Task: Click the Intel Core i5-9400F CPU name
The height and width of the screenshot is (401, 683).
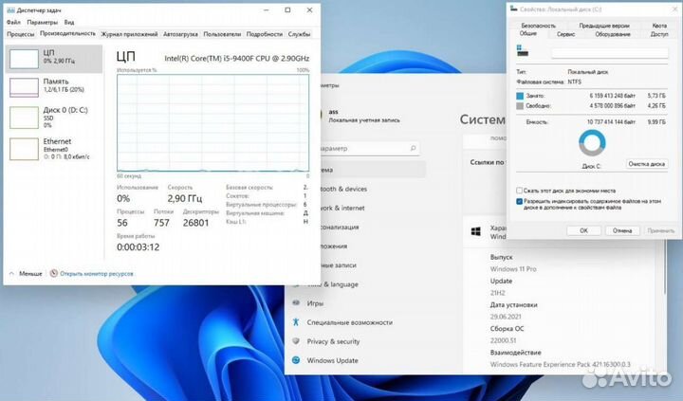Action: (x=237, y=59)
